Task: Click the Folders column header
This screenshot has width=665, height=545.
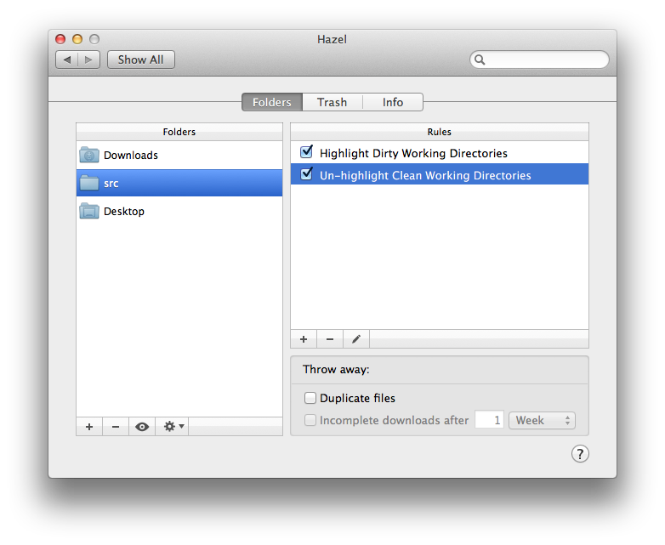Action: tap(179, 132)
